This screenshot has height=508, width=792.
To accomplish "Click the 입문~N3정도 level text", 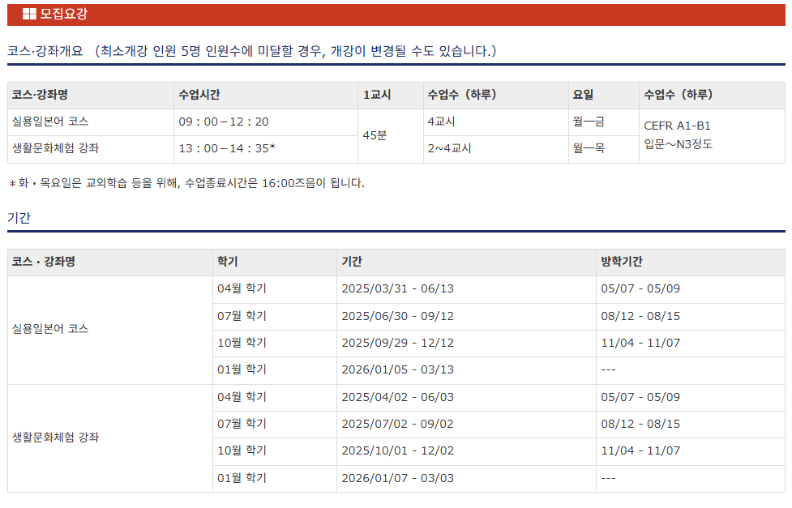I will point(678,144).
